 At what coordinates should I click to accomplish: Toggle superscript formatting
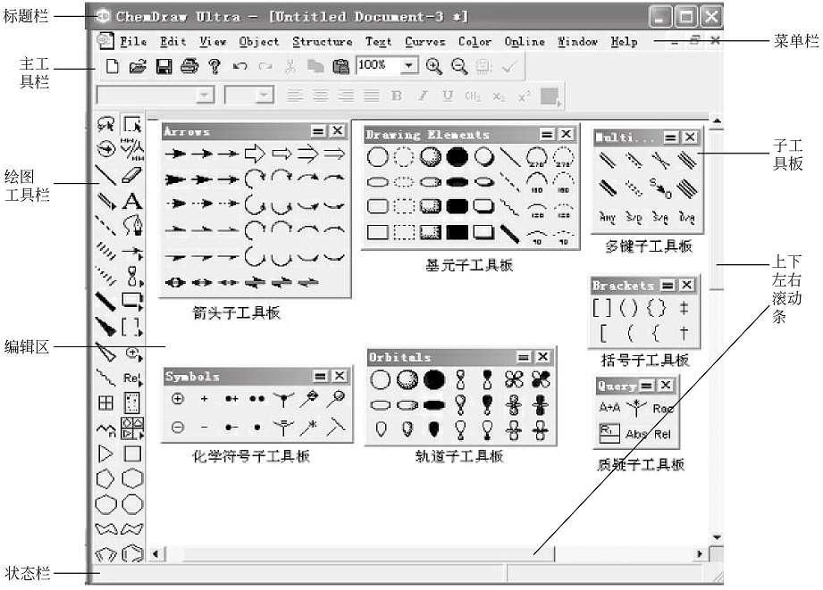point(524,96)
